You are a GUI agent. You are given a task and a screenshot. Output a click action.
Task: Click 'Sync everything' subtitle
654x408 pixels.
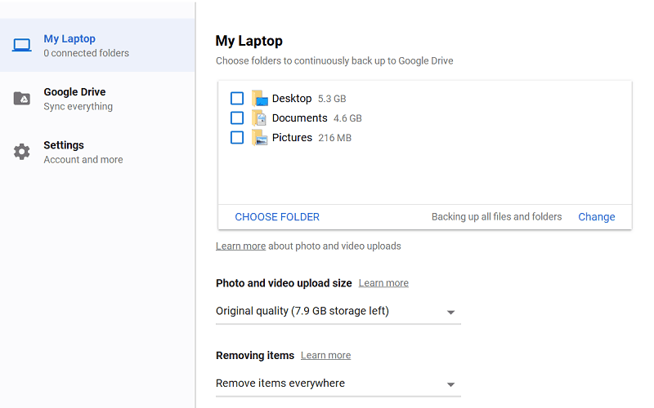[78, 107]
